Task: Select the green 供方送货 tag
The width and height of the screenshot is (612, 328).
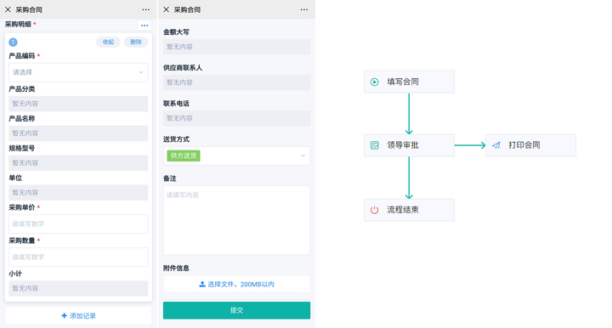Action: [x=184, y=156]
